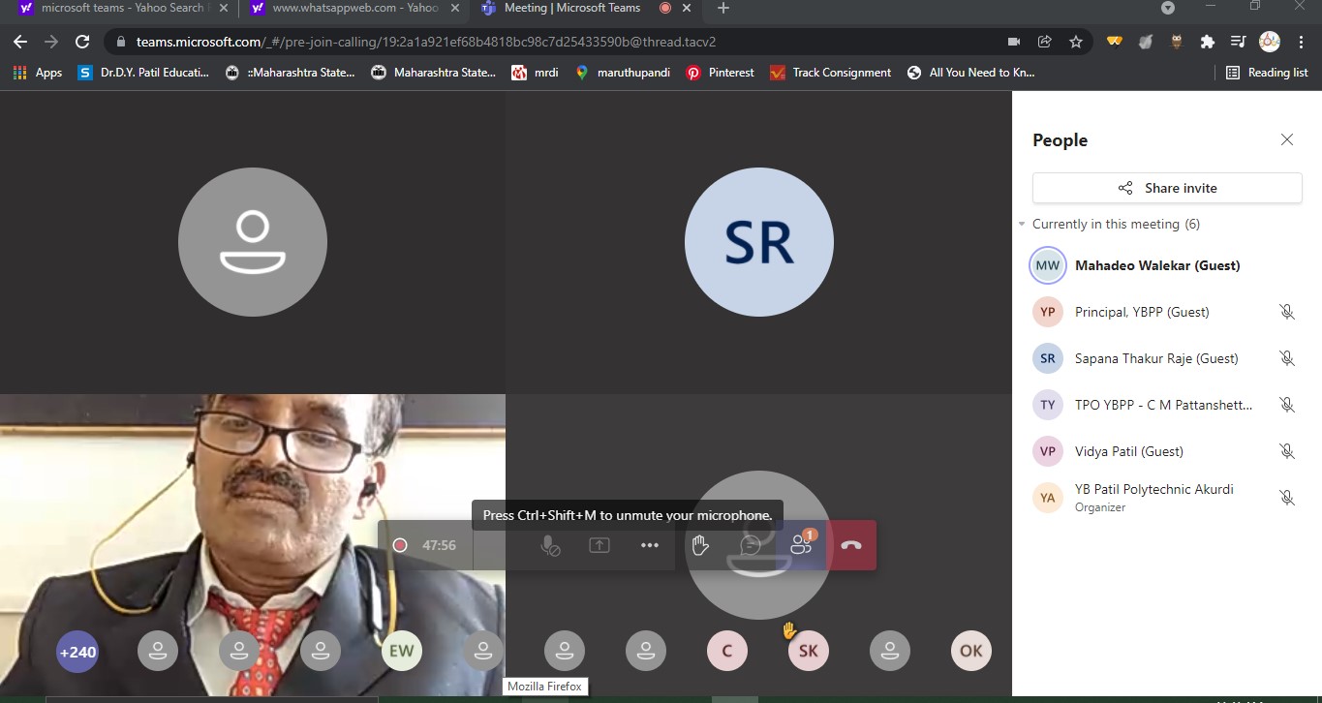Open the +240 overflow participants bubble
1322x703 pixels.
77,652
